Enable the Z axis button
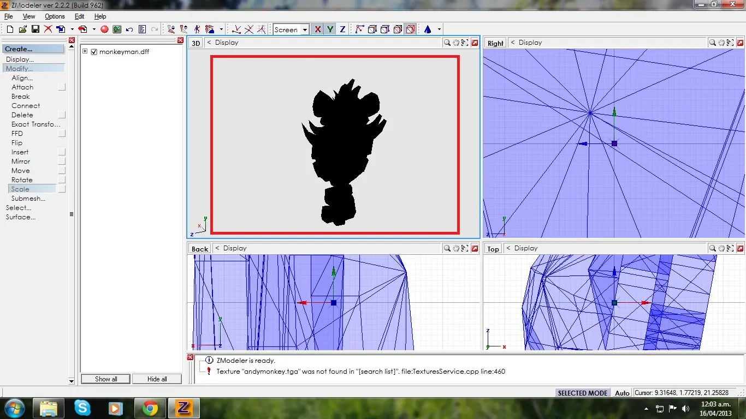The height and width of the screenshot is (419, 746). pyautogui.click(x=342, y=29)
